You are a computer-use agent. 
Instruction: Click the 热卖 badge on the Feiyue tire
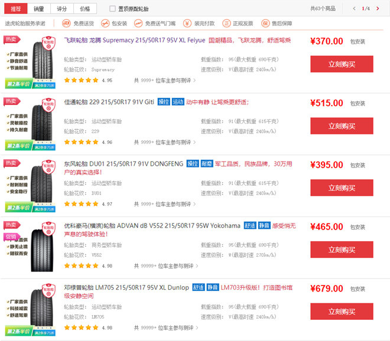12,40
